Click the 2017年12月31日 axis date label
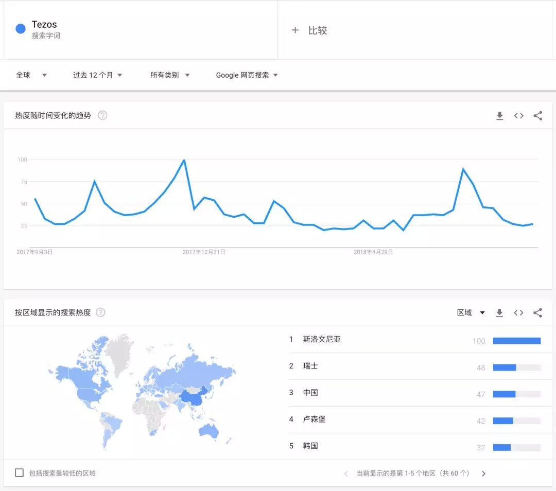556x491 pixels. click(204, 252)
